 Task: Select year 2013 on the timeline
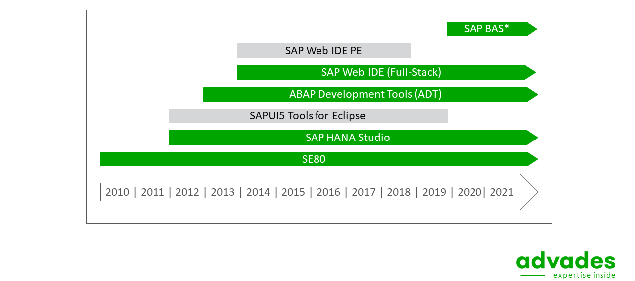[x=223, y=192]
